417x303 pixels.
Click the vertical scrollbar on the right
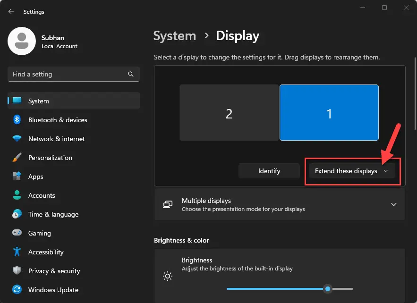tap(415, 94)
